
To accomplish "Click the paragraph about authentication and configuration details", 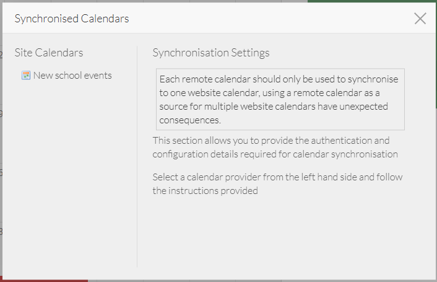I will (x=275, y=148).
